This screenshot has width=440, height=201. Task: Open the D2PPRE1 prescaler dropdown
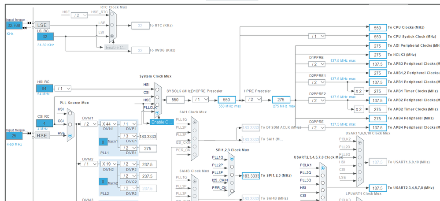coord(317,82)
